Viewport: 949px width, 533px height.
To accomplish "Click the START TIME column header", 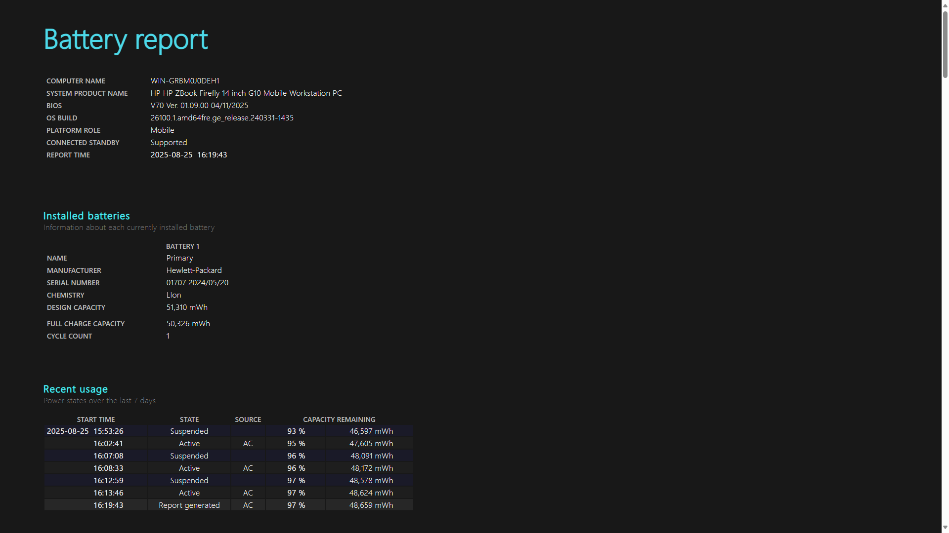I will click(96, 419).
